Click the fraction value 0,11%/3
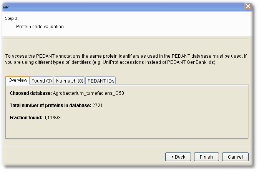259x172 pixels. tap(52, 118)
